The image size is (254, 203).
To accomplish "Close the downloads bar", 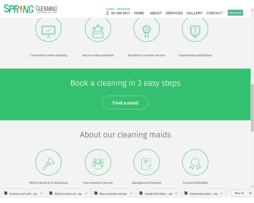I will (250, 193).
